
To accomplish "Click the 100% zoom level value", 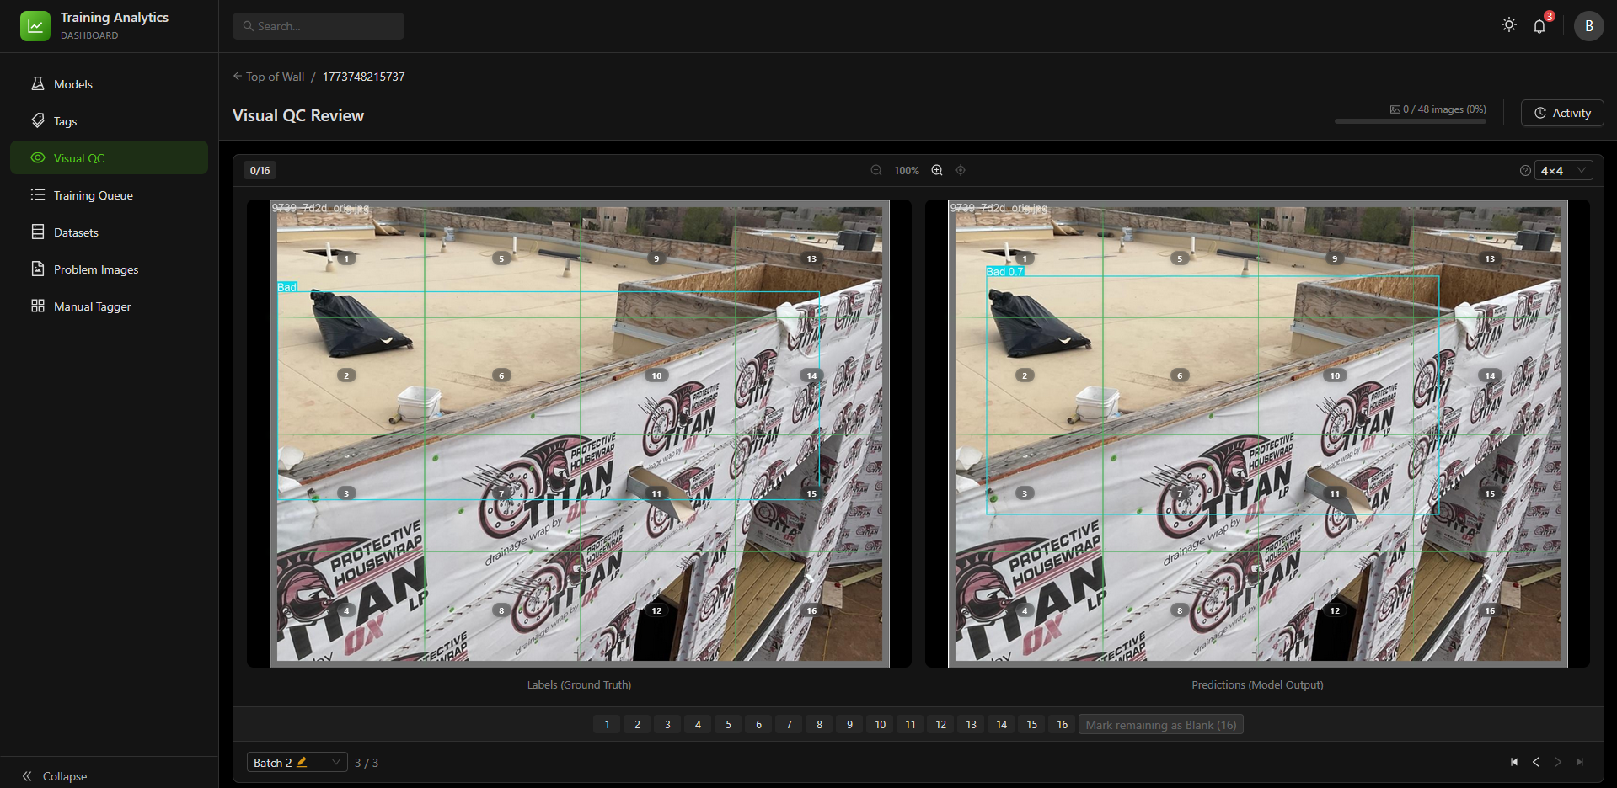I will point(907,170).
